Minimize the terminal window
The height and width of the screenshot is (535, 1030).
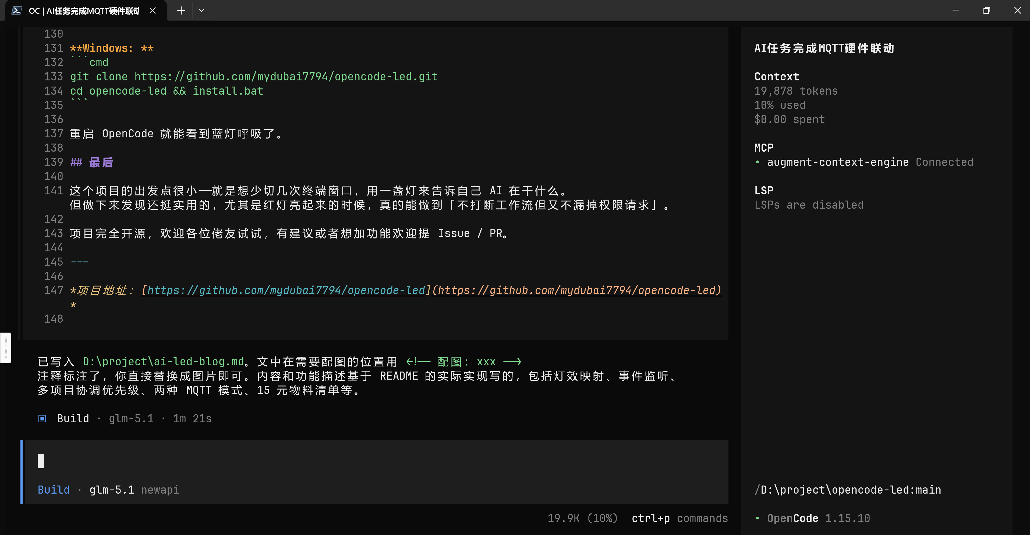tap(956, 10)
